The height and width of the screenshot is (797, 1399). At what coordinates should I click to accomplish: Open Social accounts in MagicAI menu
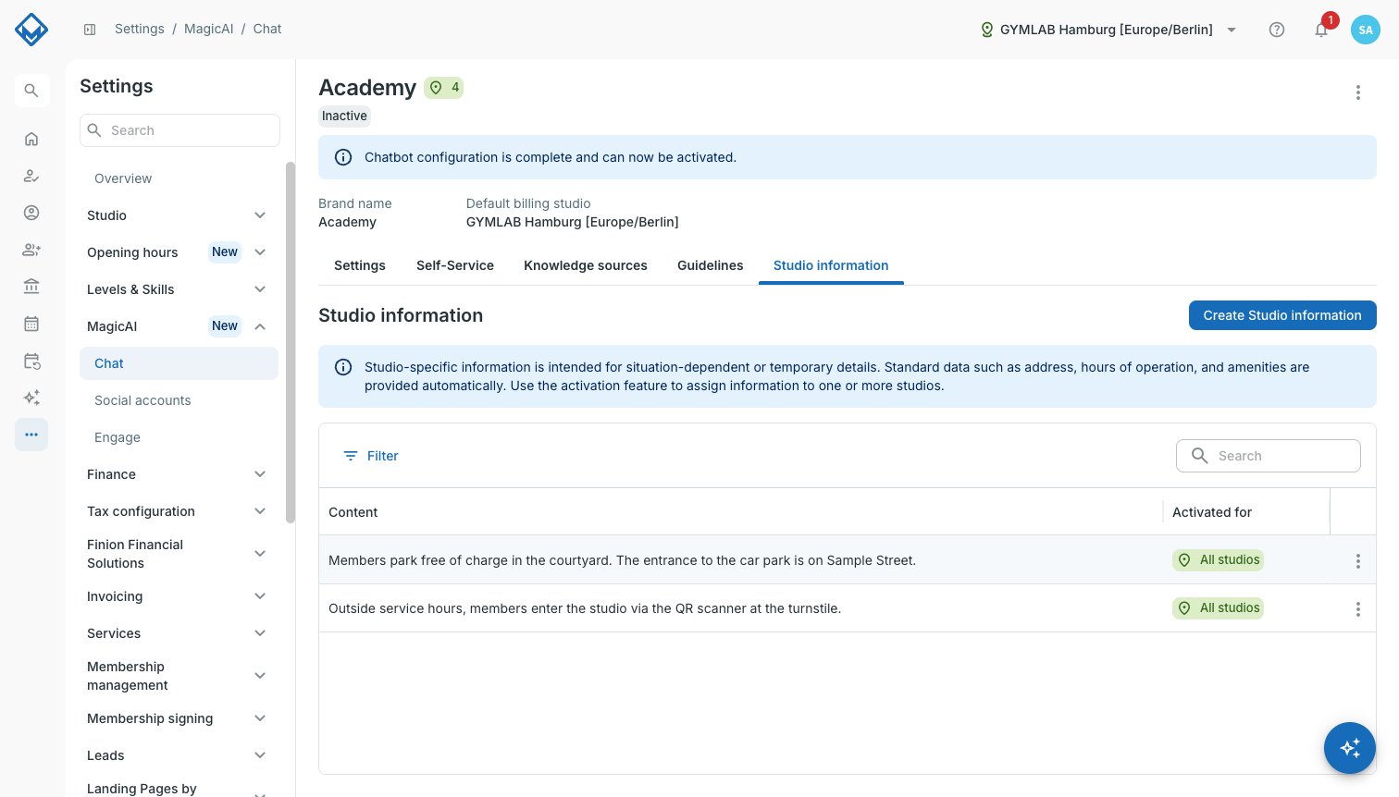click(179, 400)
